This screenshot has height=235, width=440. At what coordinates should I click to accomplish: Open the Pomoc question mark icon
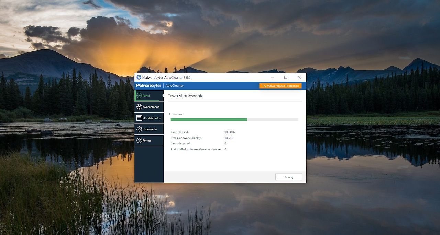[x=139, y=140]
